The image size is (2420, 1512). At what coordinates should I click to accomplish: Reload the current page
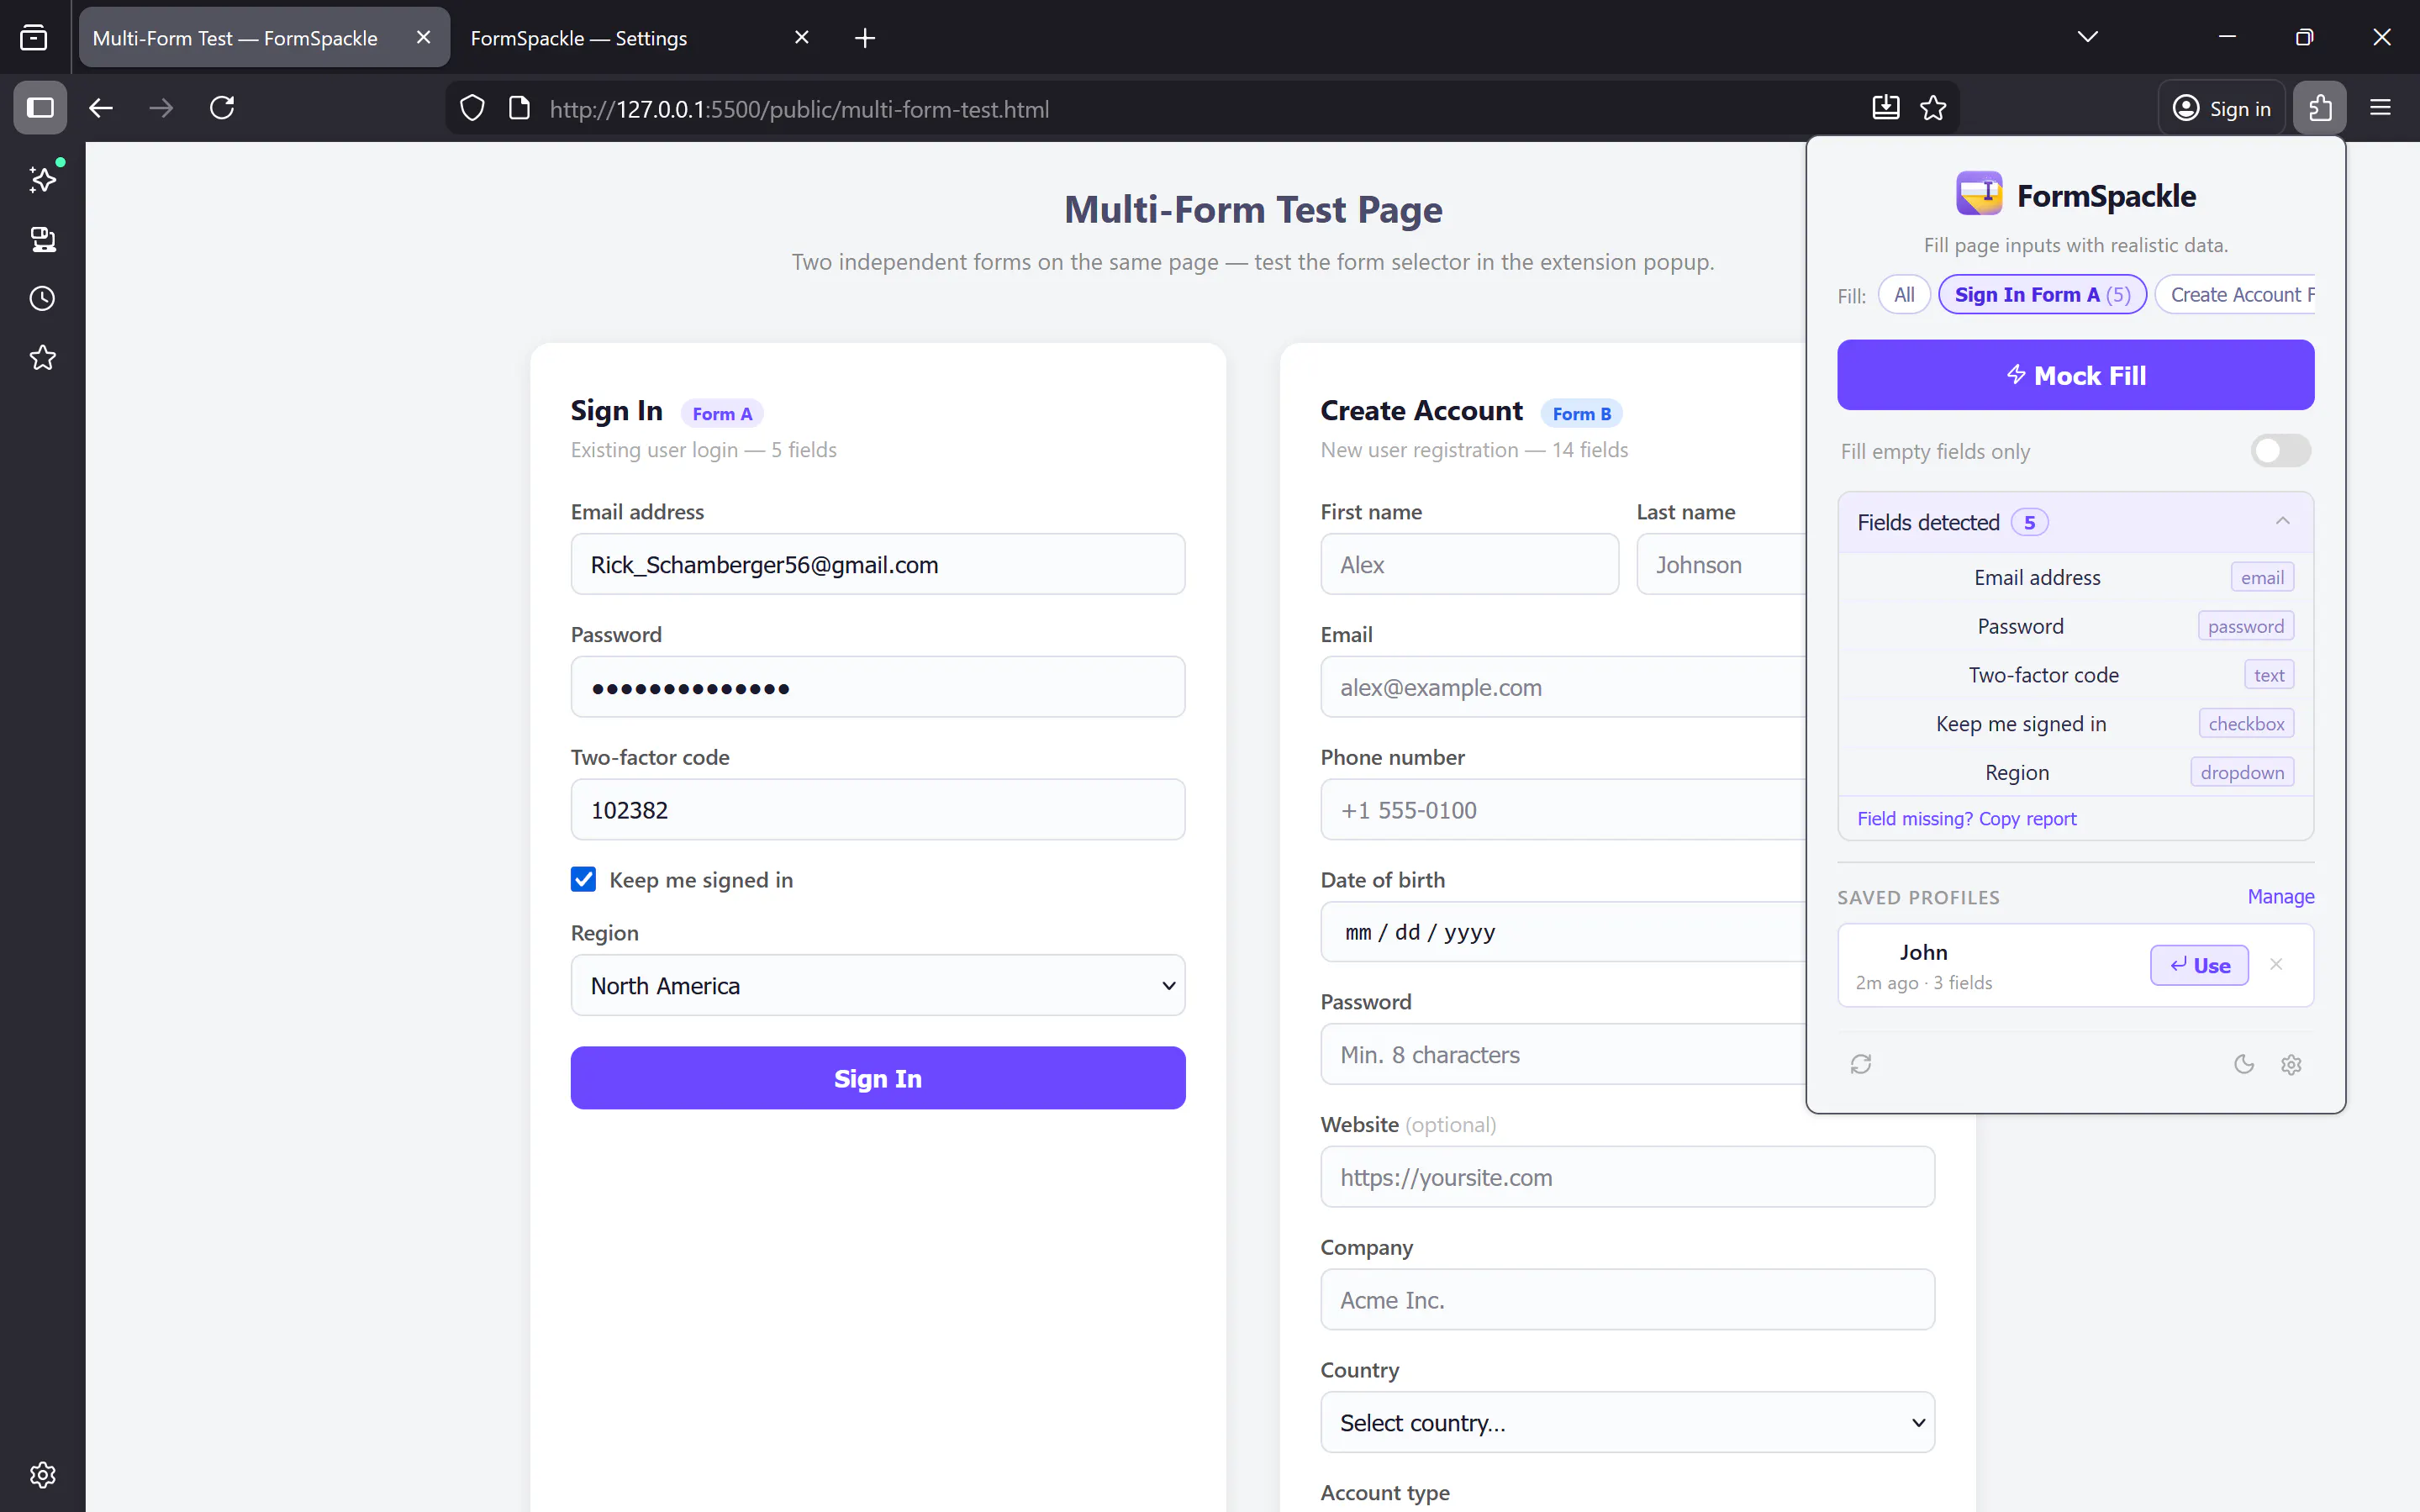pyautogui.click(x=222, y=108)
